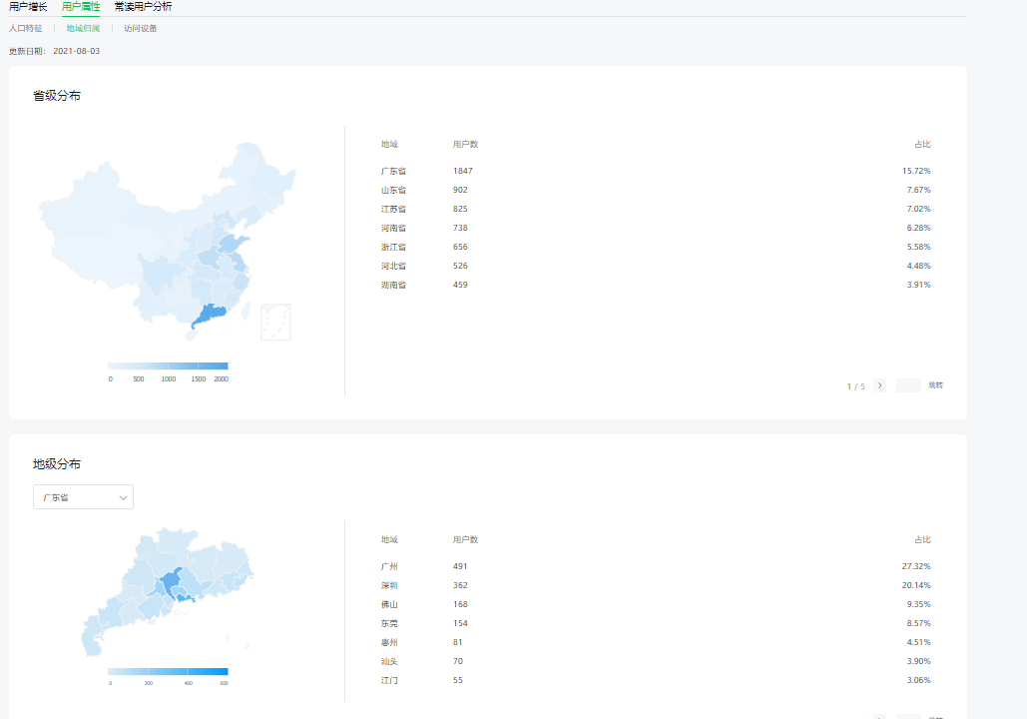Screen dimensions: 1027x719
Task: Click the page number input in province table
Action: point(908,385)
